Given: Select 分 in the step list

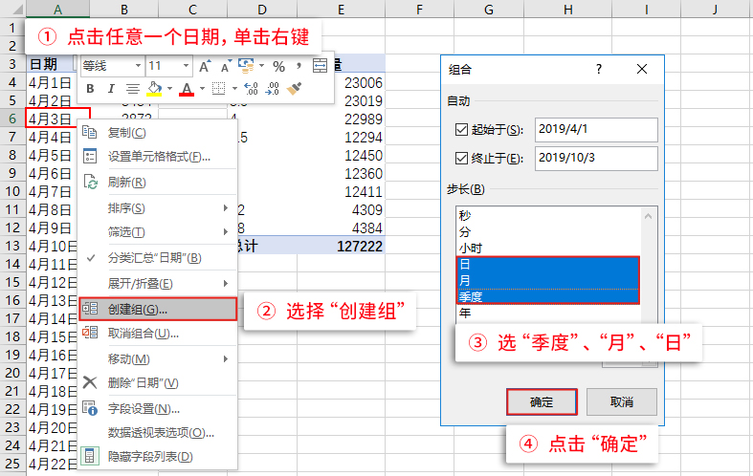Looking at the screenshot, I should pyautogui.click(x=548, y=231).
